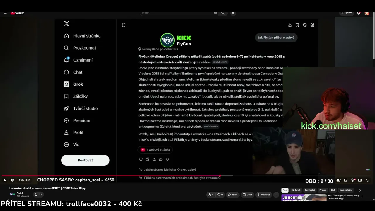The width and height of the screenshot is (375, 211).
Task: Like the YouTube video
Action: point(210,195)
